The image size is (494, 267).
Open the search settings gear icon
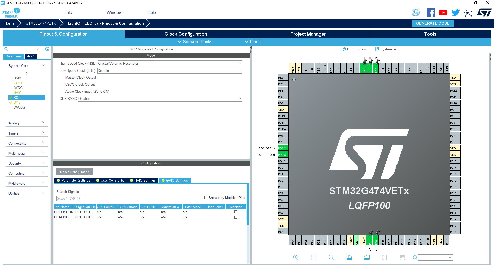[x=47, y=49]
